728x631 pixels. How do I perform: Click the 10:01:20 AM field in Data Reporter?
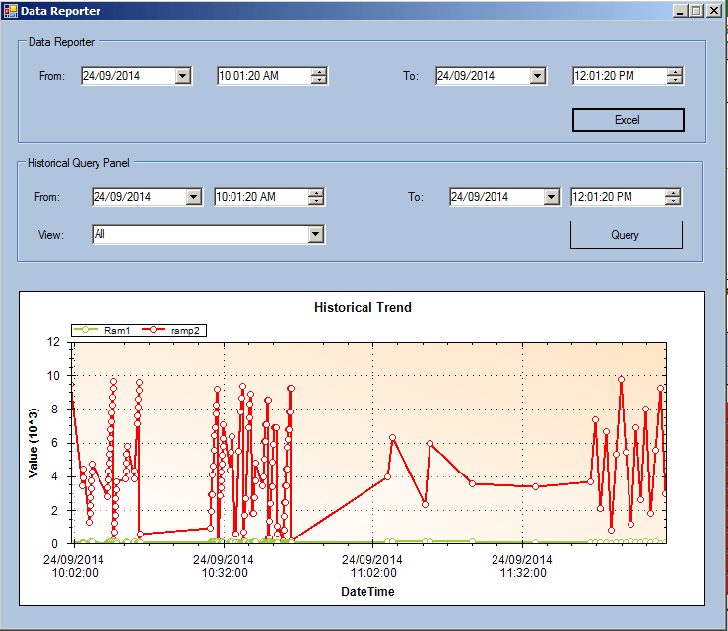pos(265,76)
